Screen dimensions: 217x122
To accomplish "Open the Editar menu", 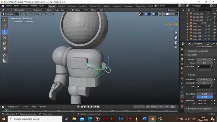I will [x=16, y=6].
